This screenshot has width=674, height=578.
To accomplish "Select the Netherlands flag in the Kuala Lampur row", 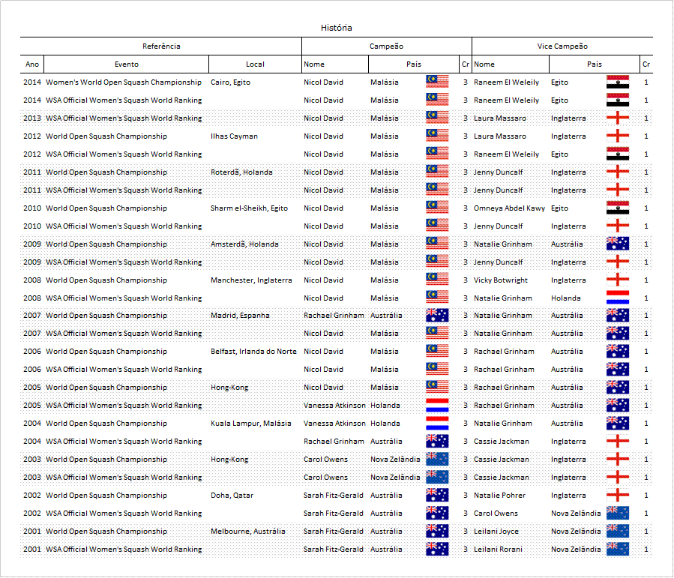I will (437, 423).
